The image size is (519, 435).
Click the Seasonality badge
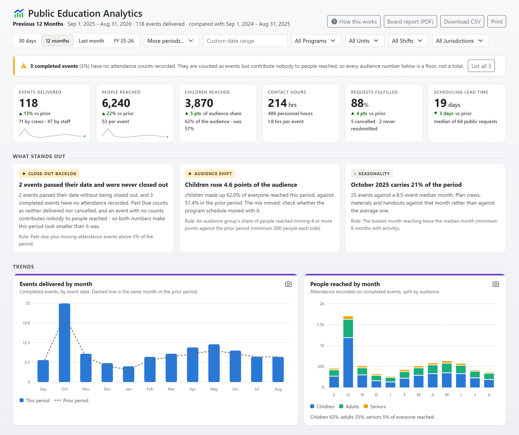click(x=372, y=174)
